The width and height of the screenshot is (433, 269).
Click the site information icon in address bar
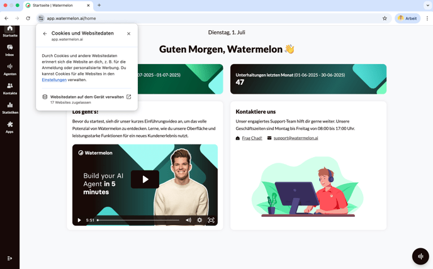pos(41,18)
